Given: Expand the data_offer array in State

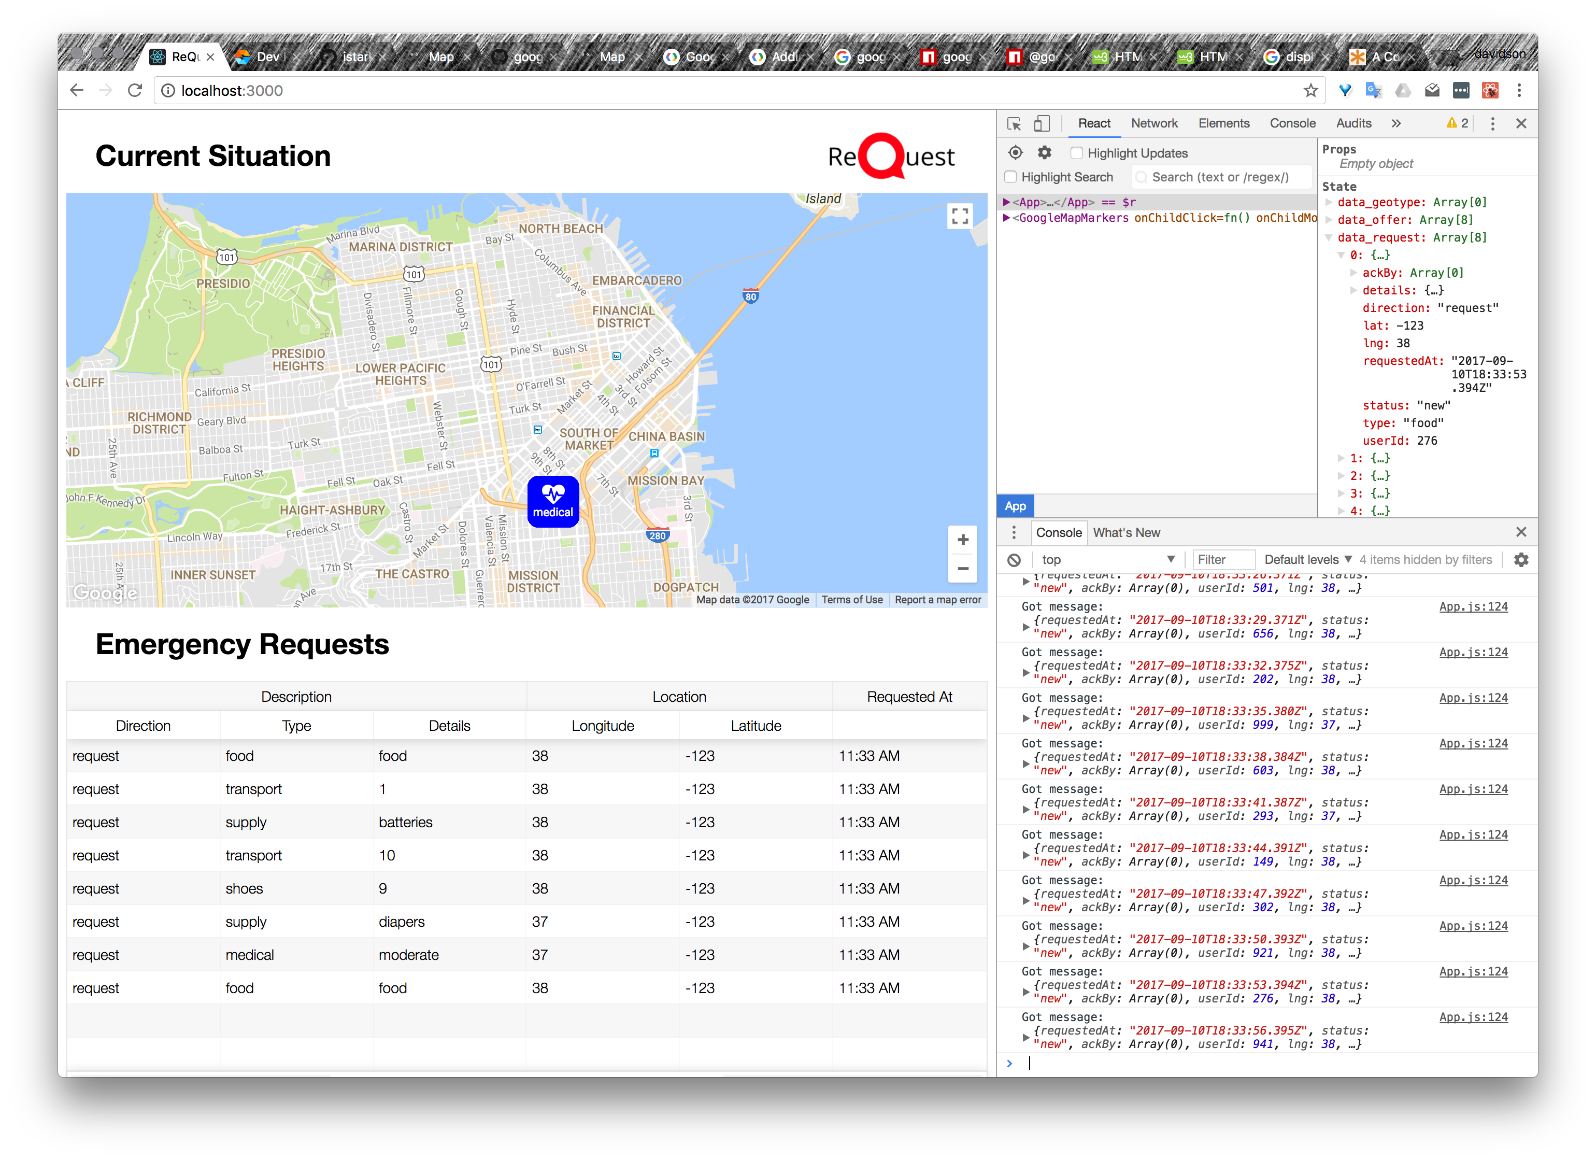Looking at the screenshot, I should click(x=1329, y=220).
